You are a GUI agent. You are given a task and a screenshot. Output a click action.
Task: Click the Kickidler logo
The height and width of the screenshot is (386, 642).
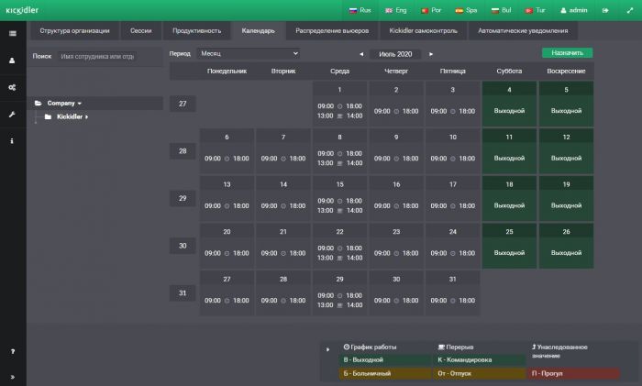point(22,10)
